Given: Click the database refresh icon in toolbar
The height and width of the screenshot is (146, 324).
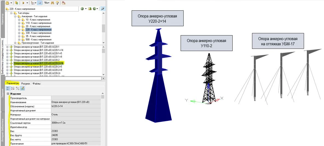Looking at the screenshot, I should tap(16, 3).
